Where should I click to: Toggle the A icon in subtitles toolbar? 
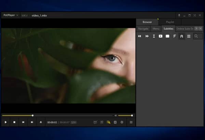click(182, 36)
